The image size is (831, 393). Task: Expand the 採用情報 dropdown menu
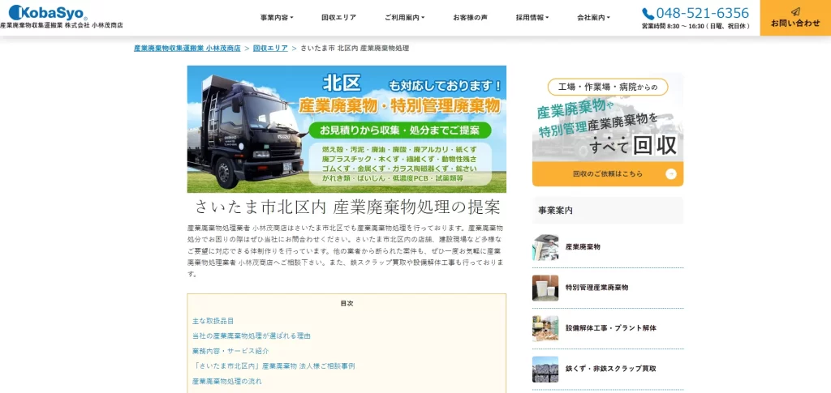pos(532,18)
